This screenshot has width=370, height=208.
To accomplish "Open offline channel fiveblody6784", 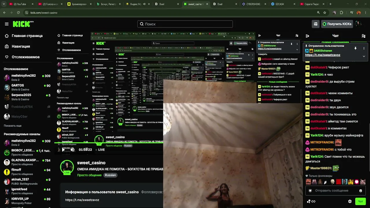I will coord(27,107).
